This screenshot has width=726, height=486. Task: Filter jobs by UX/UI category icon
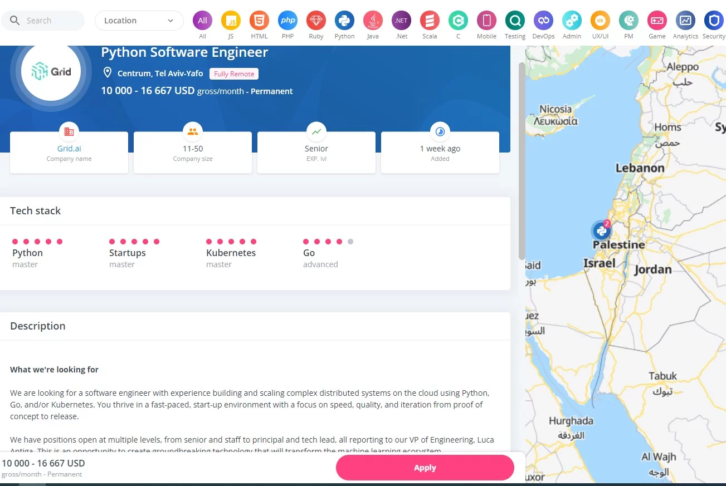click(600, 21)
